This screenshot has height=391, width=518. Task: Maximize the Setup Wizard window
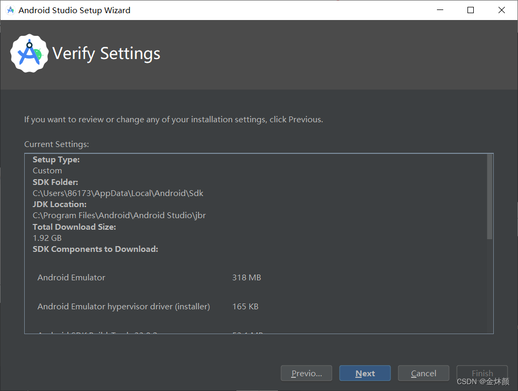pyautogui.click(x=471, y=10)
